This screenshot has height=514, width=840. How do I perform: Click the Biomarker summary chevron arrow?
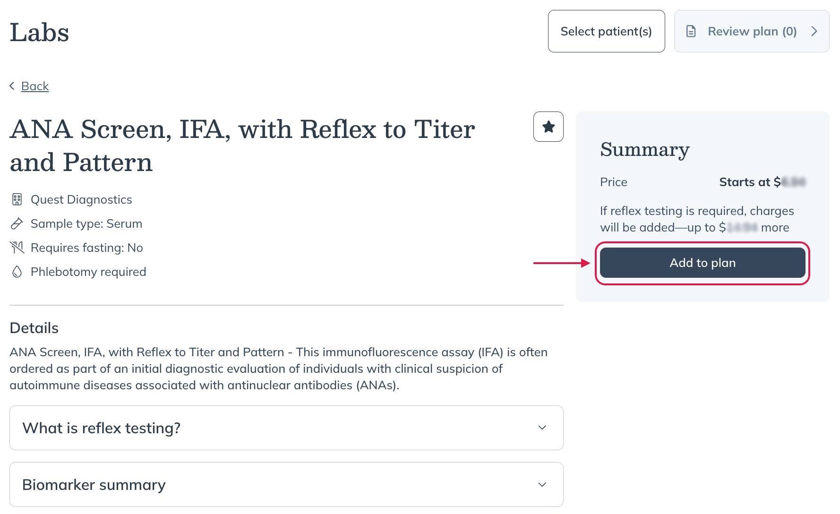click(x=542, y=484)
